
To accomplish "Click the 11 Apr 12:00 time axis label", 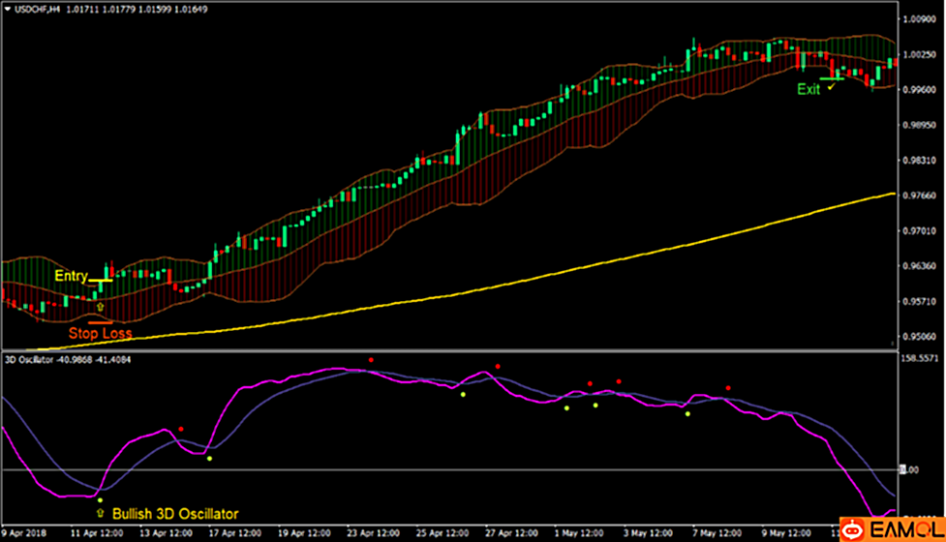I will (x=96, y=533).
